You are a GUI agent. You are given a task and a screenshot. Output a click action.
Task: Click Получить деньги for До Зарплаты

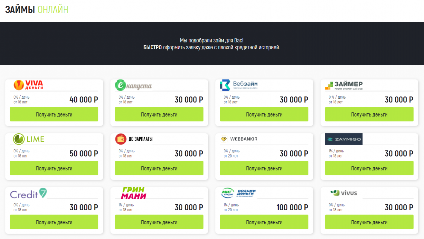[x=159, y=168]
